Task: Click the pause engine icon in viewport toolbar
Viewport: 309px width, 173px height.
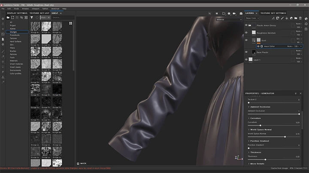Action: [217, 13]
